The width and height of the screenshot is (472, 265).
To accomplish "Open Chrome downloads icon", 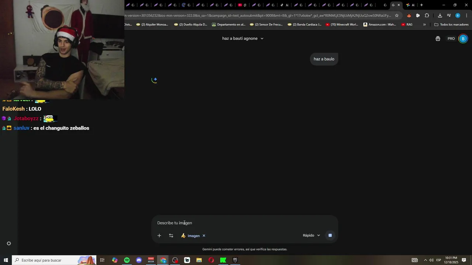I will pyautogui.click(x=440, y=15).
